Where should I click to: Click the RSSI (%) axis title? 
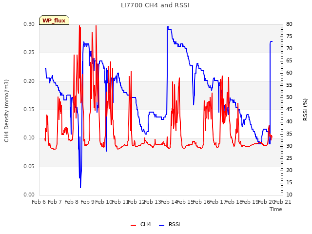click(305, 110)
